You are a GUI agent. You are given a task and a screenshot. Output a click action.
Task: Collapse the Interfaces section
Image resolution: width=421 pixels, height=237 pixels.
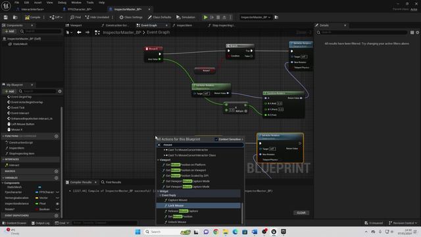click(3, 159)
